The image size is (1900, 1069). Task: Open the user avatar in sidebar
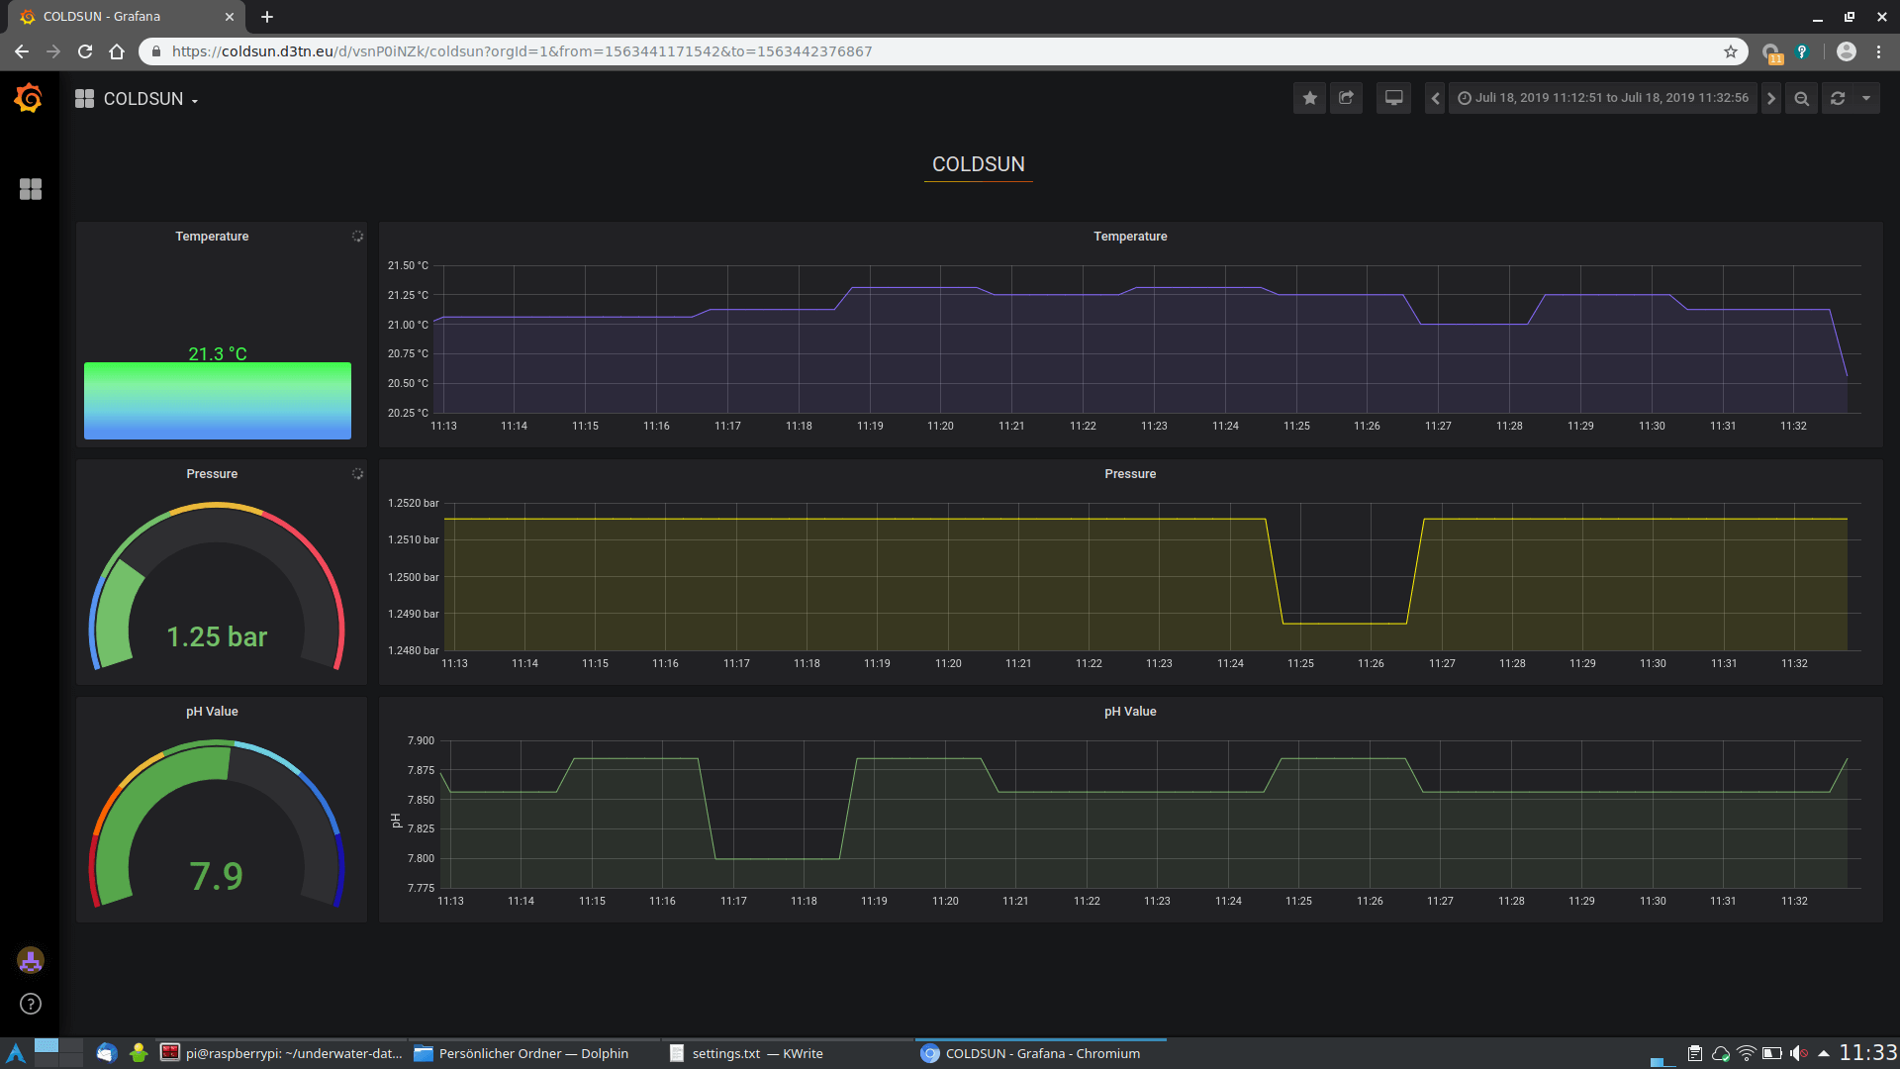31,960
